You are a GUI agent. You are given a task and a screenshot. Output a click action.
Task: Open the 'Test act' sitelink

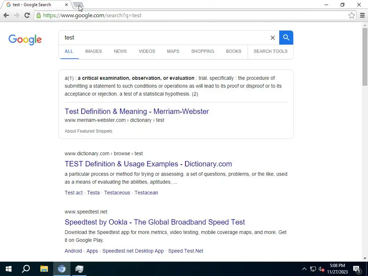[x=73, y=193]
